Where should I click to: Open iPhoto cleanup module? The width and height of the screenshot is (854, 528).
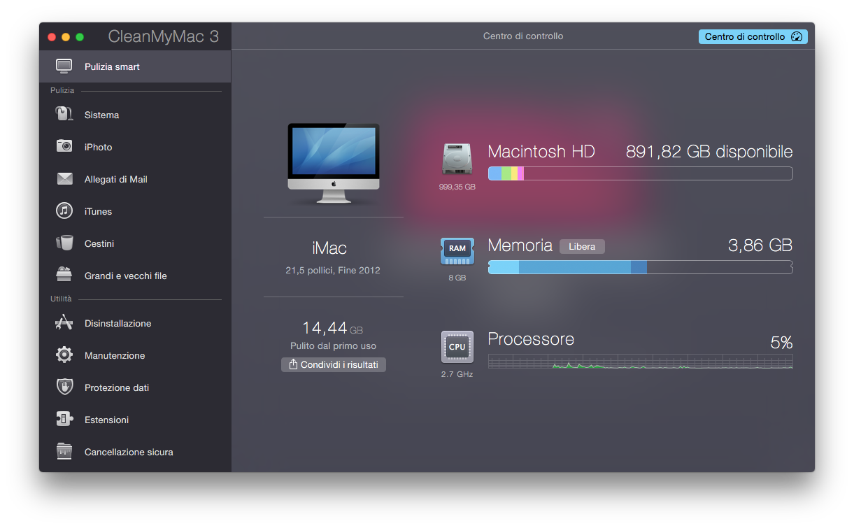(x=135, y=147)
